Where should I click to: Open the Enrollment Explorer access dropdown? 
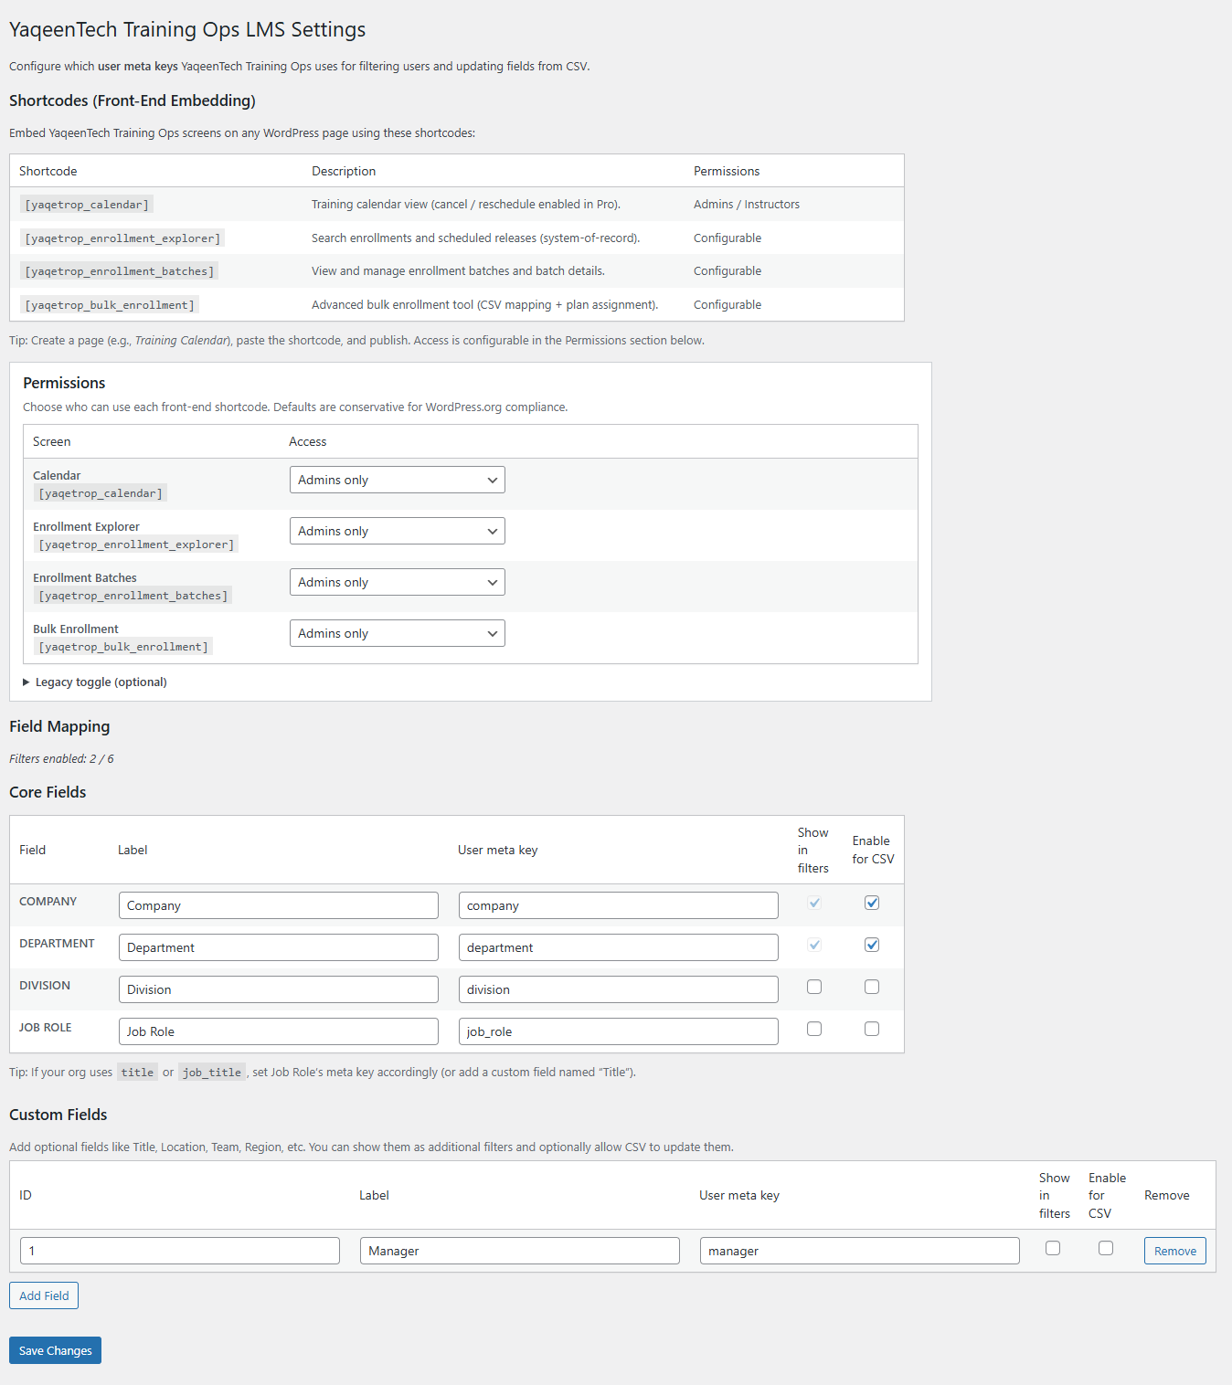(x=397, y=530)
